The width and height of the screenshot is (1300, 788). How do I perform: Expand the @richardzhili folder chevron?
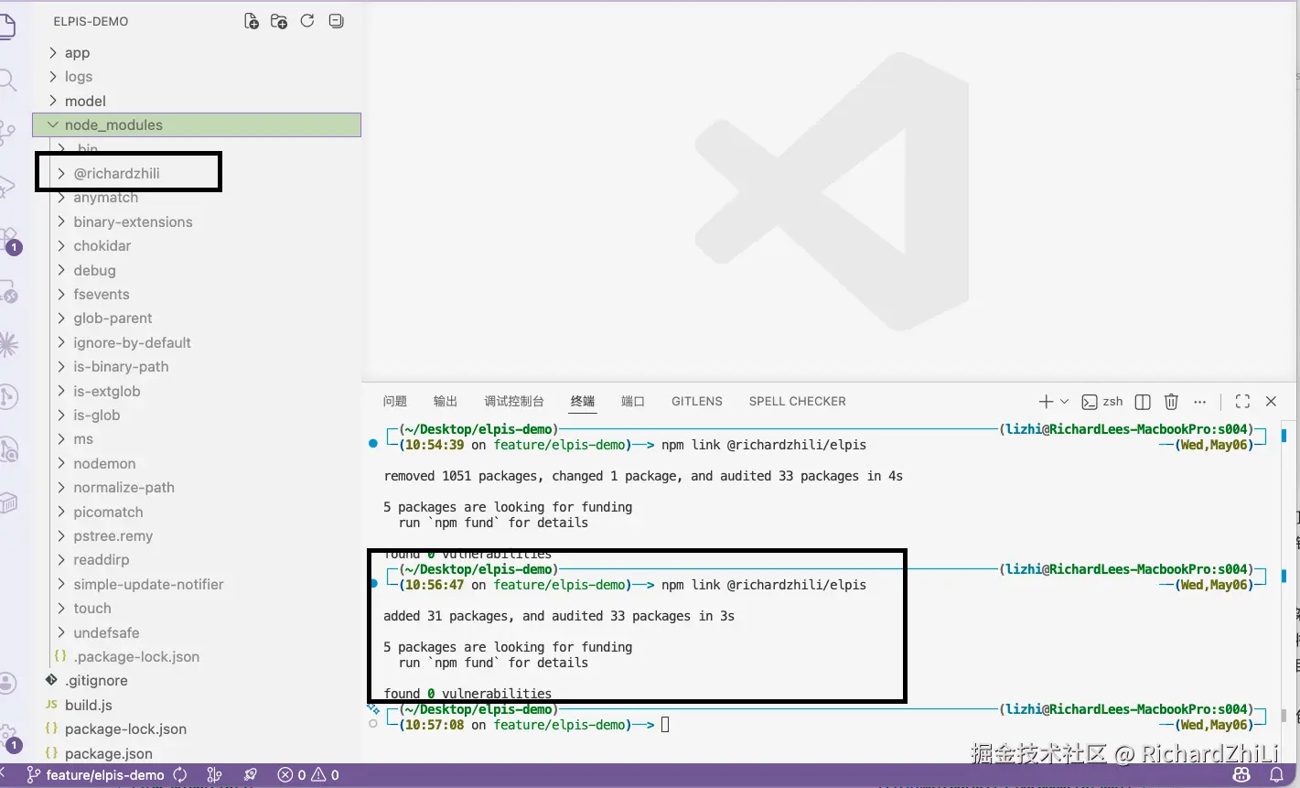[61, 173]
